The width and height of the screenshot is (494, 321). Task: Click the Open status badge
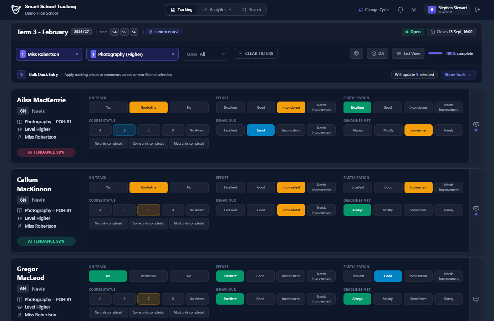(x=413, y=32)
